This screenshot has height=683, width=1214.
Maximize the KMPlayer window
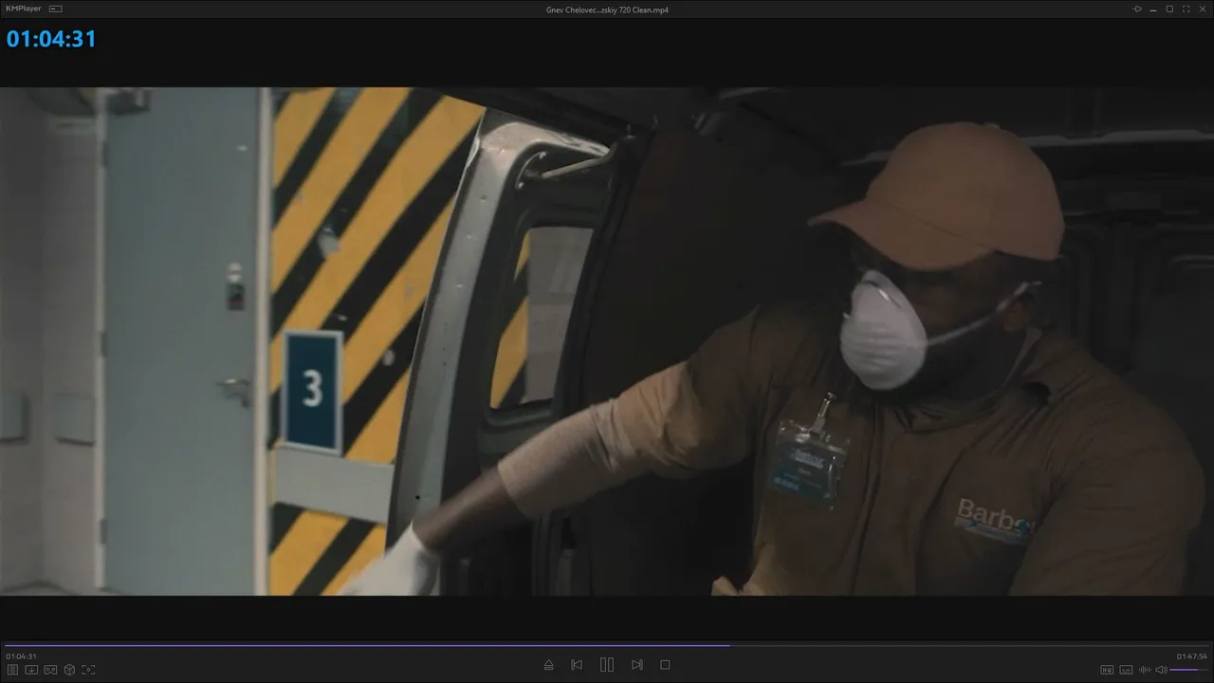[x=1169, y=9]
